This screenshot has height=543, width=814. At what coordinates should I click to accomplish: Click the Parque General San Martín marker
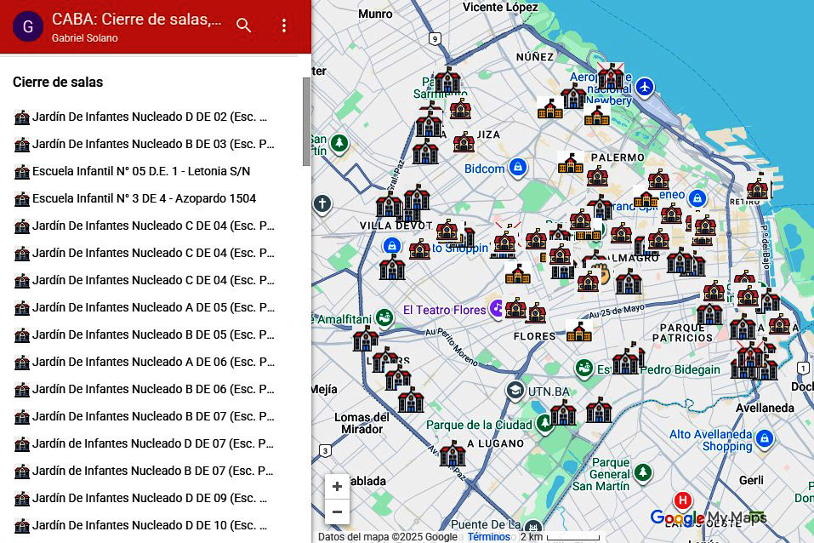[643, 472]
